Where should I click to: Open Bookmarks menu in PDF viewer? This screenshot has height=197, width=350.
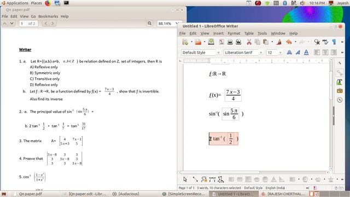point(48,16)
